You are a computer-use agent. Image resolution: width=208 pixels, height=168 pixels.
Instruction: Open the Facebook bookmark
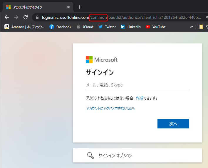click(60, 27)
